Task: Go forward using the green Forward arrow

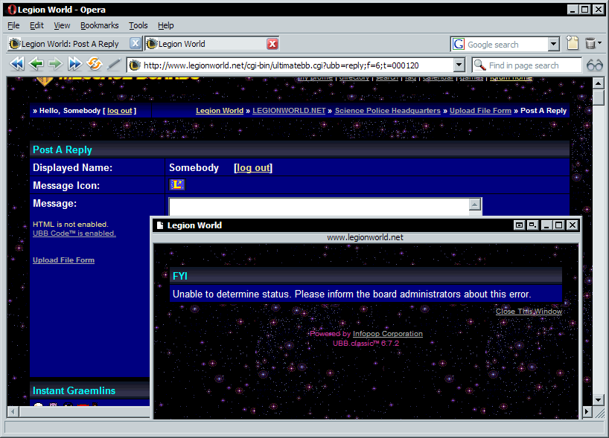Action: pyautogui.click(x=55, y=64)
